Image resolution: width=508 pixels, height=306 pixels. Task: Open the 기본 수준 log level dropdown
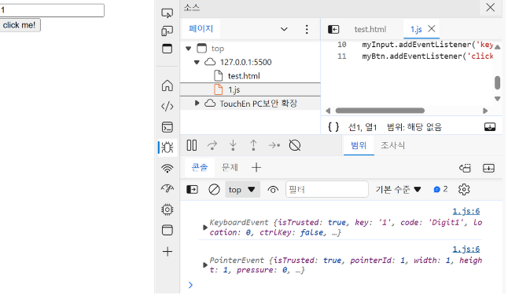pos(398,189)
